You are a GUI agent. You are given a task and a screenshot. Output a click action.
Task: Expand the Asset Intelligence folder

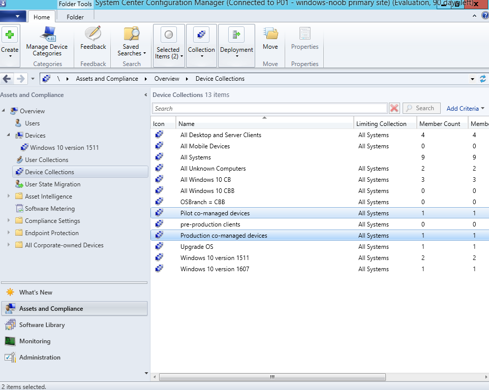pos(9,196)
